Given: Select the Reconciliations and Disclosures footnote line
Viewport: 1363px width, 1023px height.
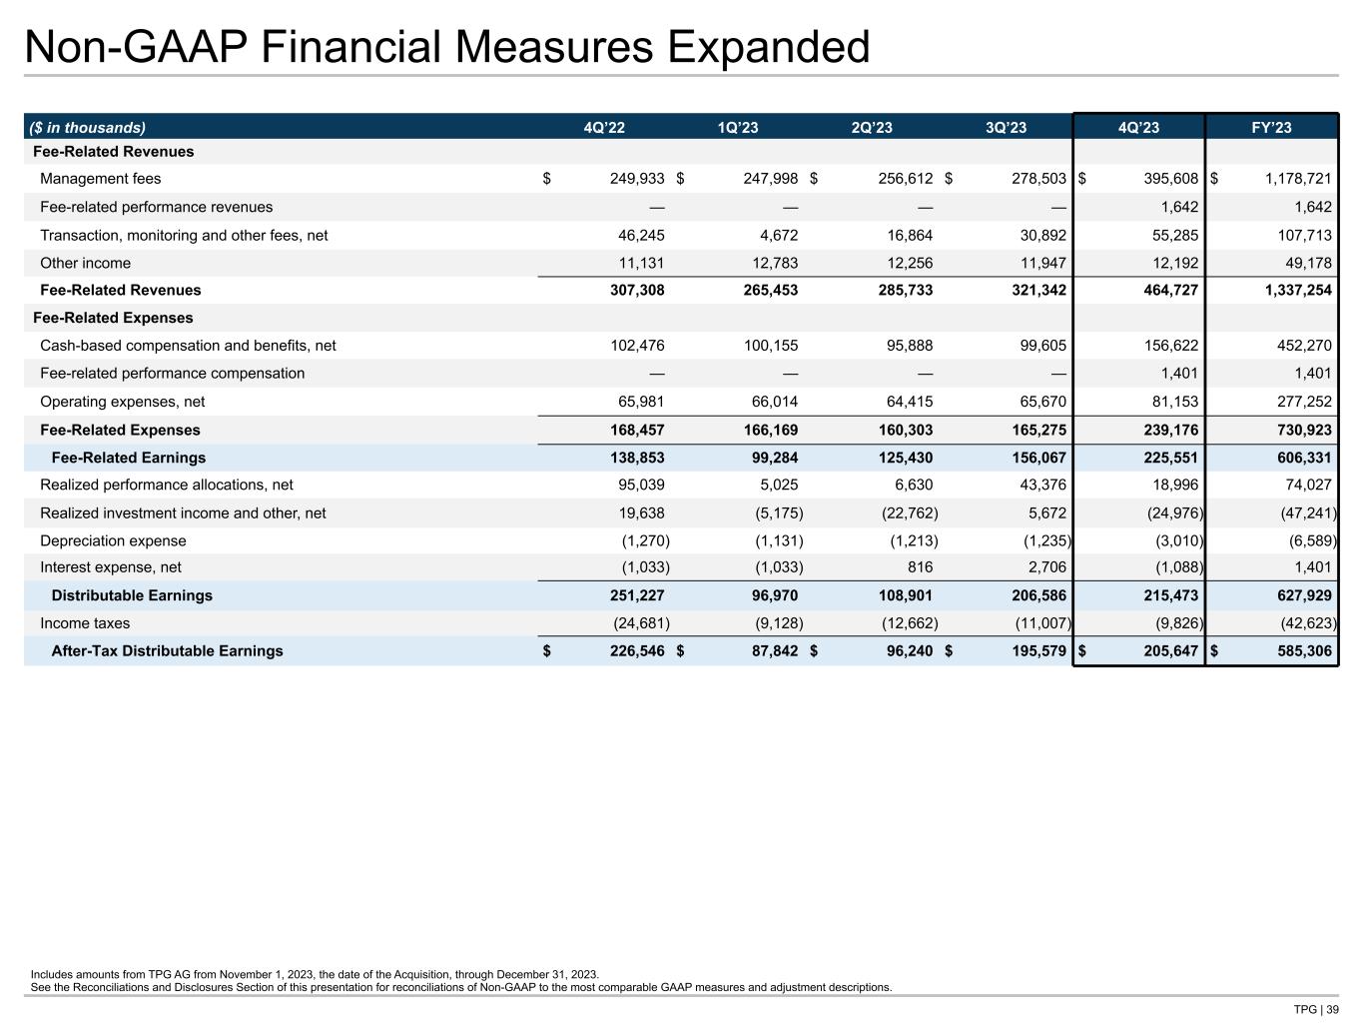Looking at the screenshot, I should (x=461, y=988).
